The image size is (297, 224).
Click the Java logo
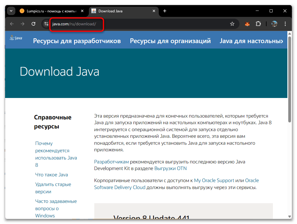pos(16,38)
